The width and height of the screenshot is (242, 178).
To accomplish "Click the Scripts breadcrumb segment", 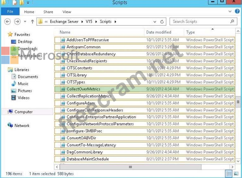I will pos(105,22).
